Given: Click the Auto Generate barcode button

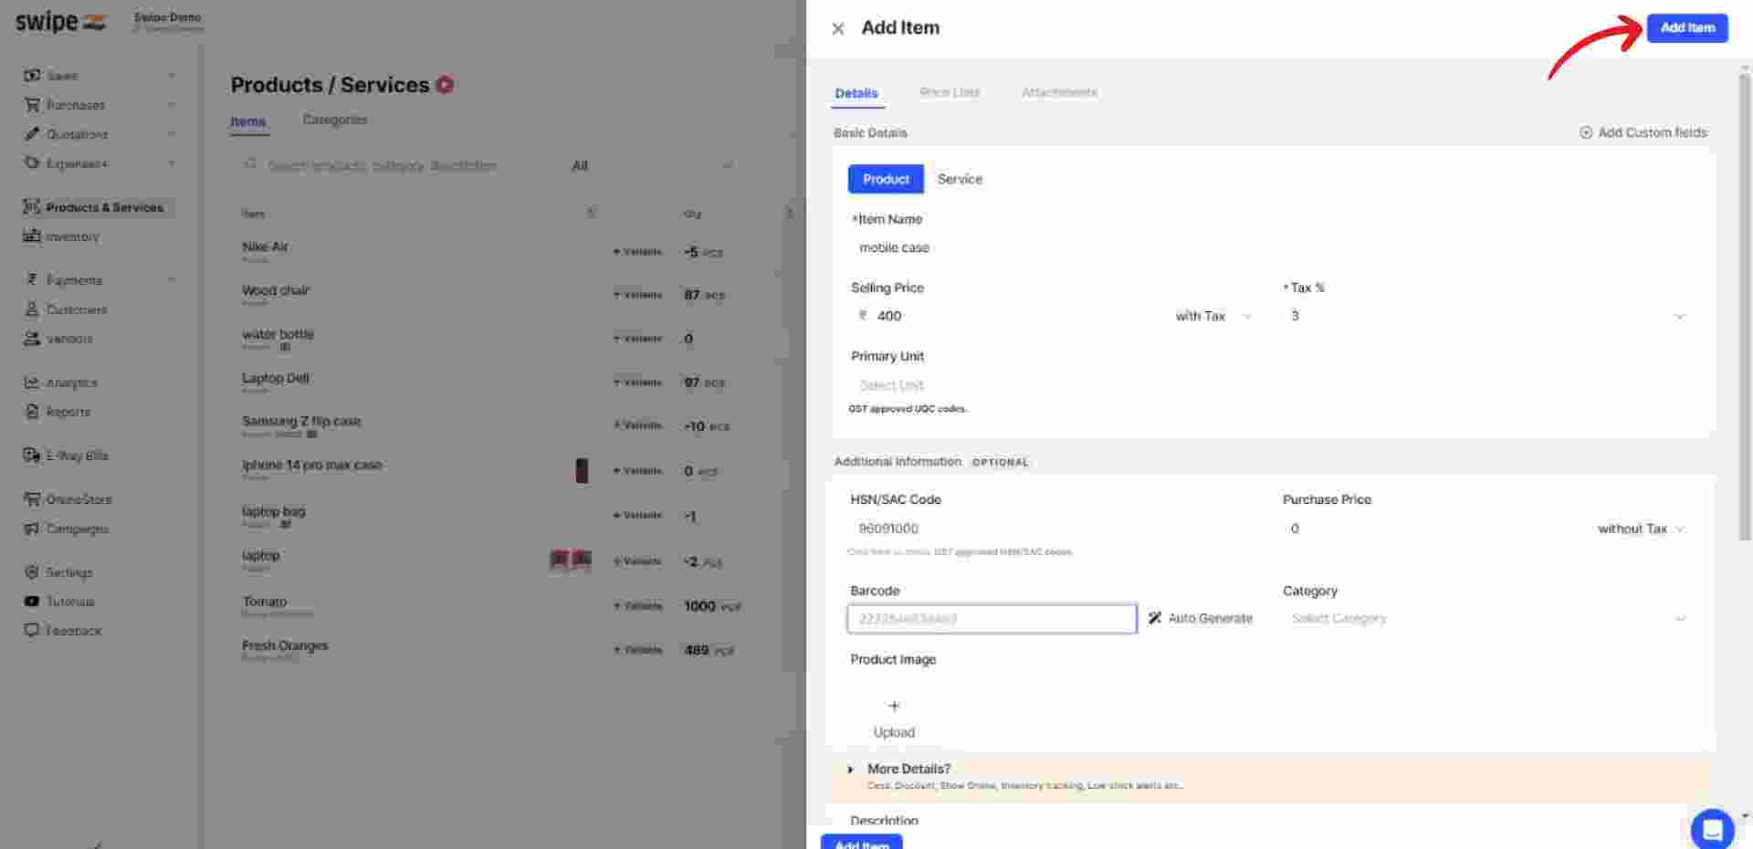Looking at the screenshot, I should tap(1200, 618).
